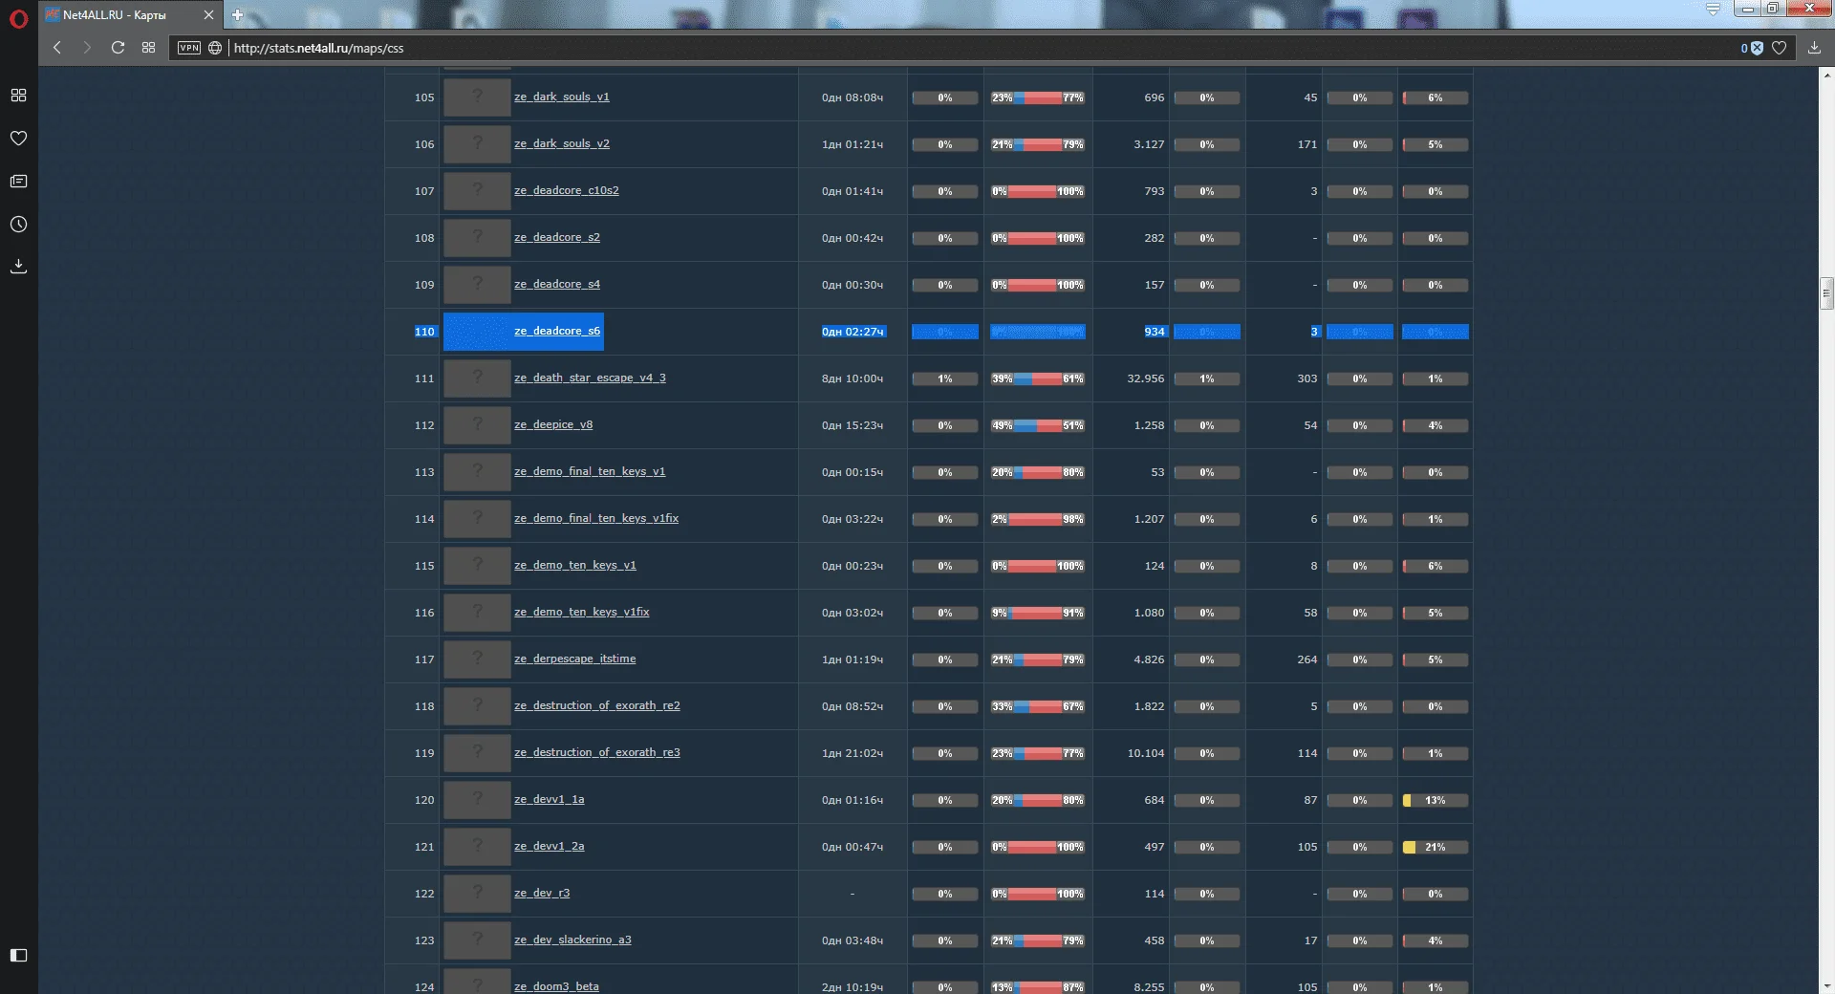This screenshot has width=1835, height=994.
Task: Open History clock in the sidebar
Action: click(x=18, y=225)
